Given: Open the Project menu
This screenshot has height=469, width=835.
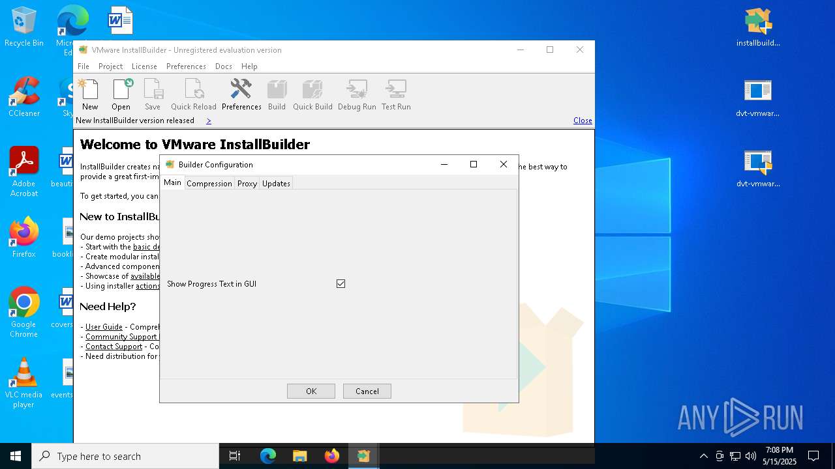Looking at the screenshot, I should [x=111, y=66].
